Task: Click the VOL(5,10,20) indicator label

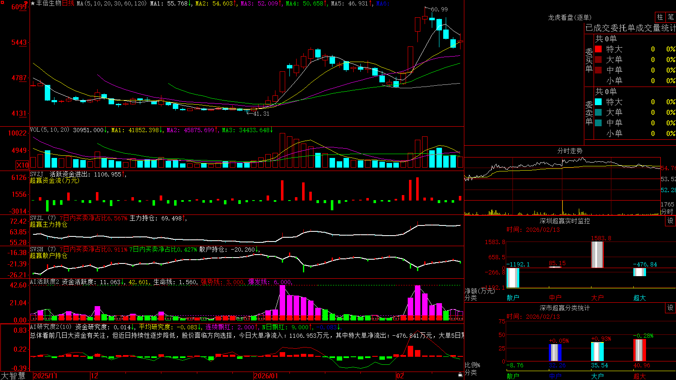Action: coord(49,130)
